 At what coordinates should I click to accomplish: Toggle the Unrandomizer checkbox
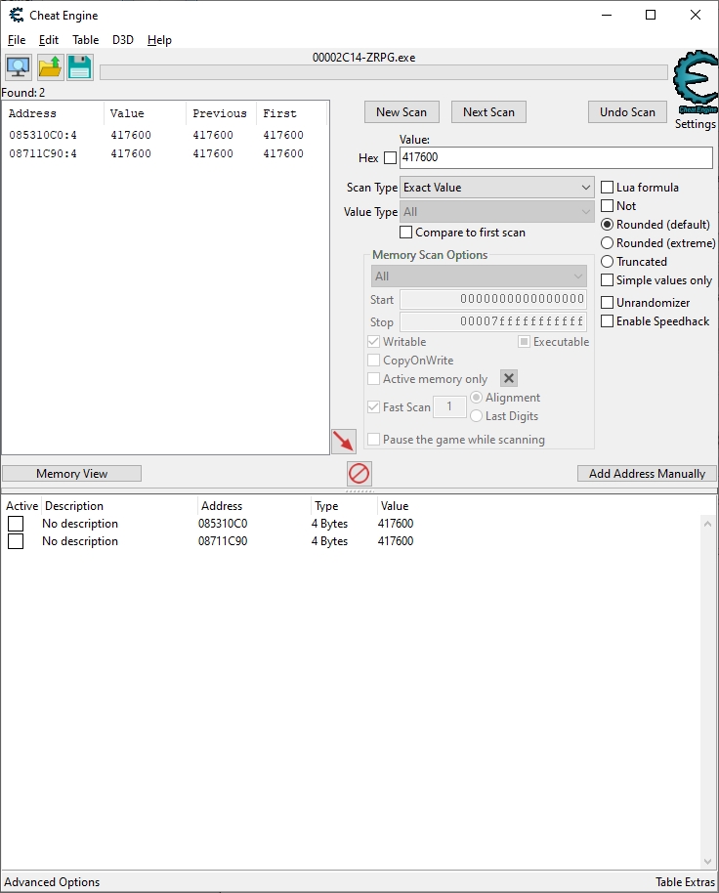tap(608, 303)
